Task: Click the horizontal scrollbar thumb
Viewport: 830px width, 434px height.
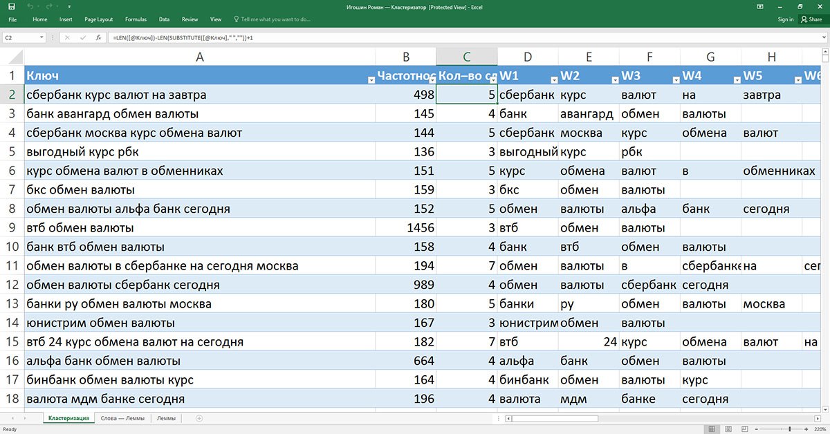Action: tap(555, 418)
